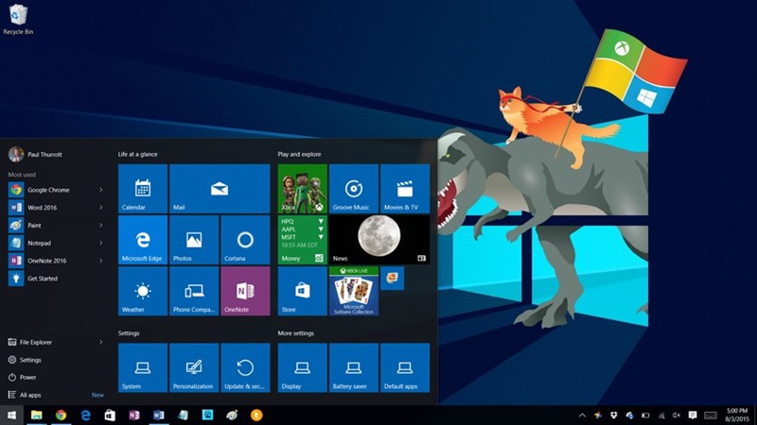
Task: Select All apps in Start menu
Action: [30, 395]
